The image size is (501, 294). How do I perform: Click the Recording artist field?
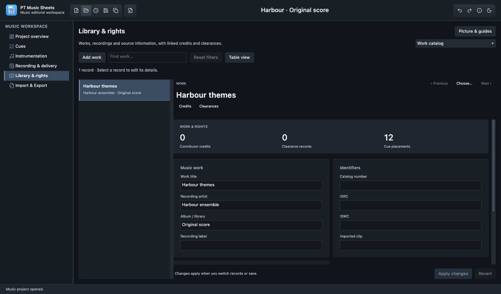tap(251, 205)
